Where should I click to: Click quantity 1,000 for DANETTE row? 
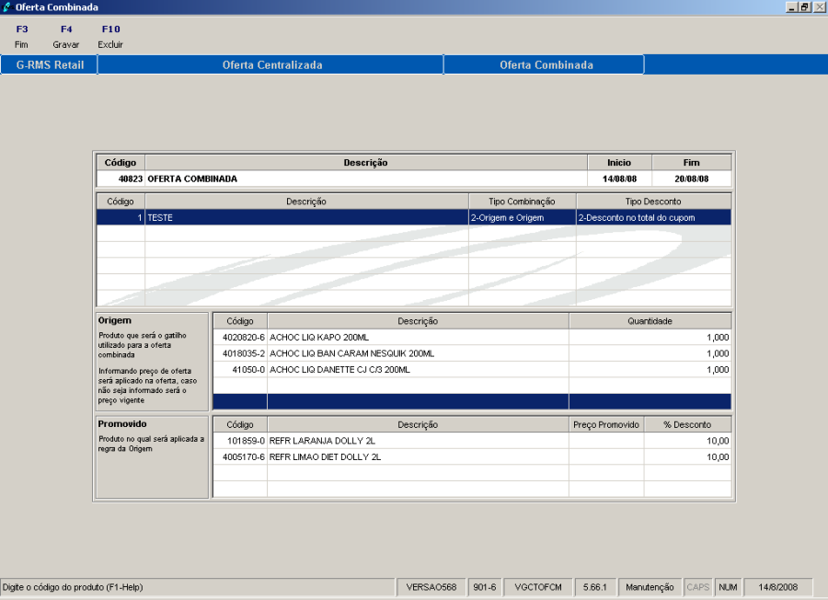(650, 370)
